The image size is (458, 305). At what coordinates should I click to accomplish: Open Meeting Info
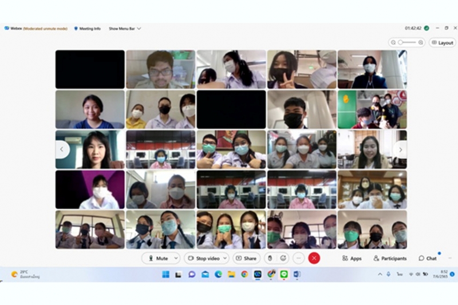click(87, 28)
